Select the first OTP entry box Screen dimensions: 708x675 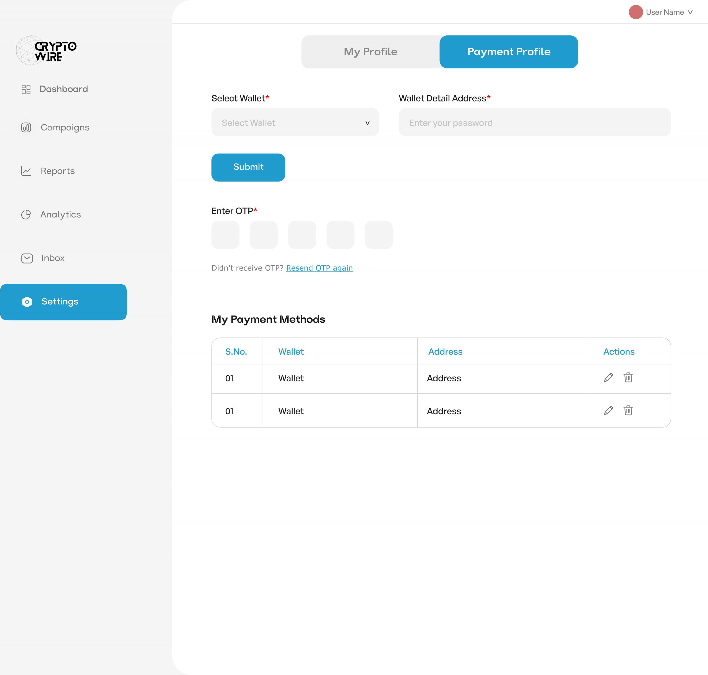coord(225,235)
